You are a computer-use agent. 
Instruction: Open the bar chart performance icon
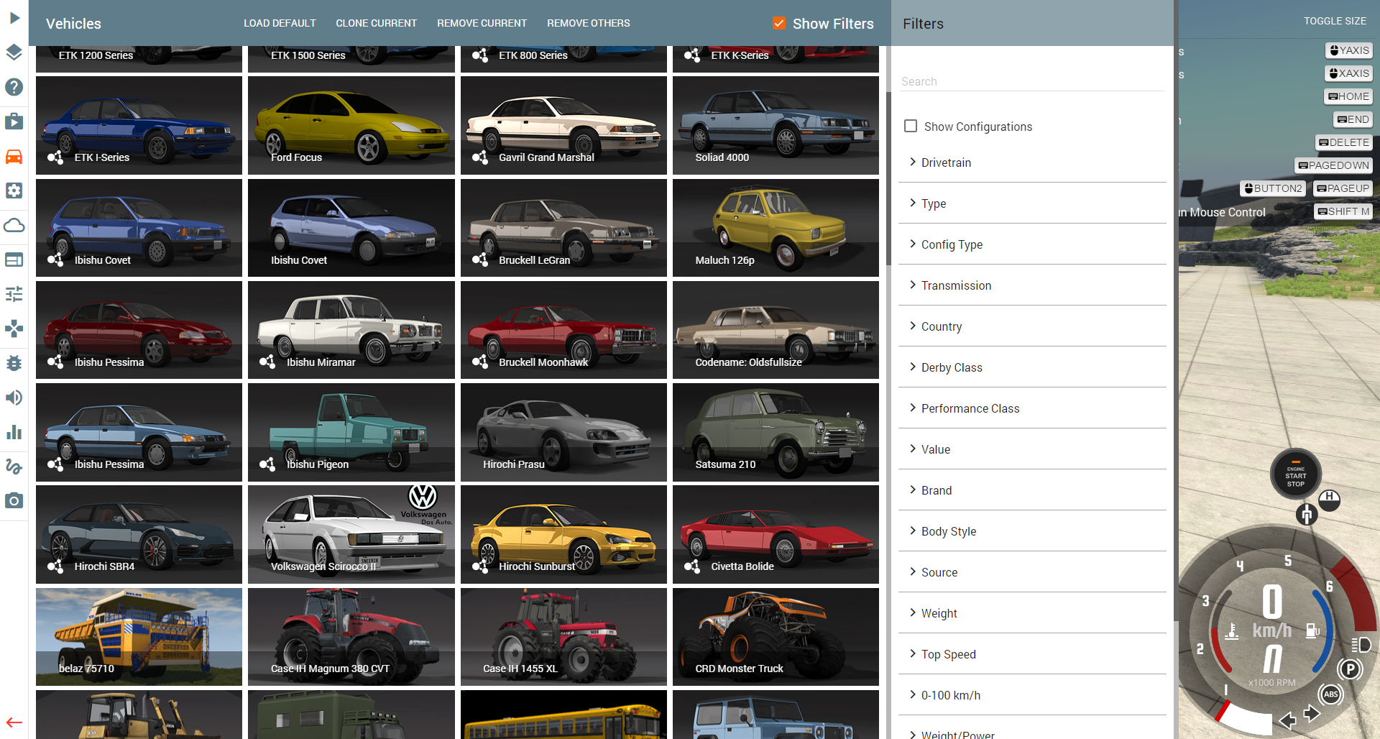click(x=14, y=432)
